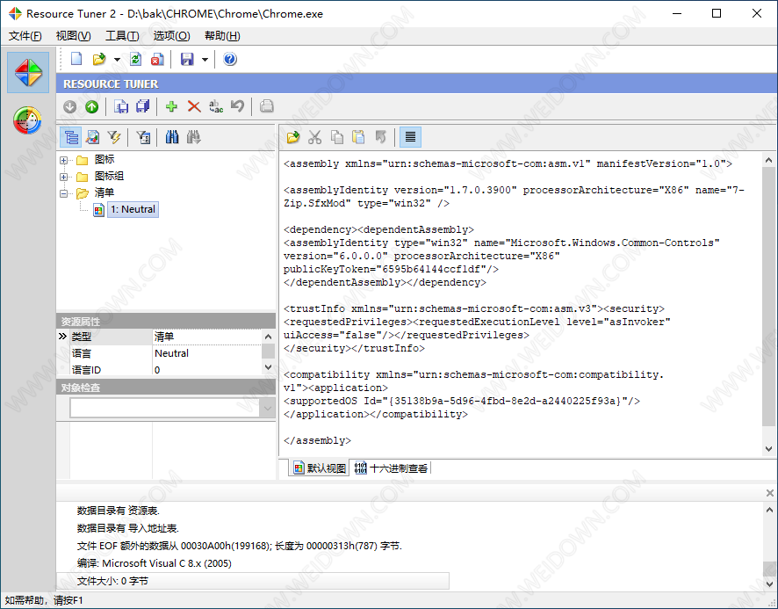The height and width of the screenshot is (609, 778).
Task: Click the red X delete resource icon
Action: point(194,106)
